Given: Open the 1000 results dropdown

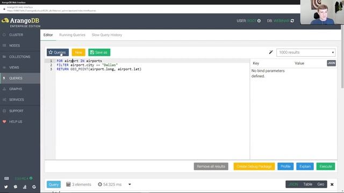Looking at the screenshot, I should (306, 53).
